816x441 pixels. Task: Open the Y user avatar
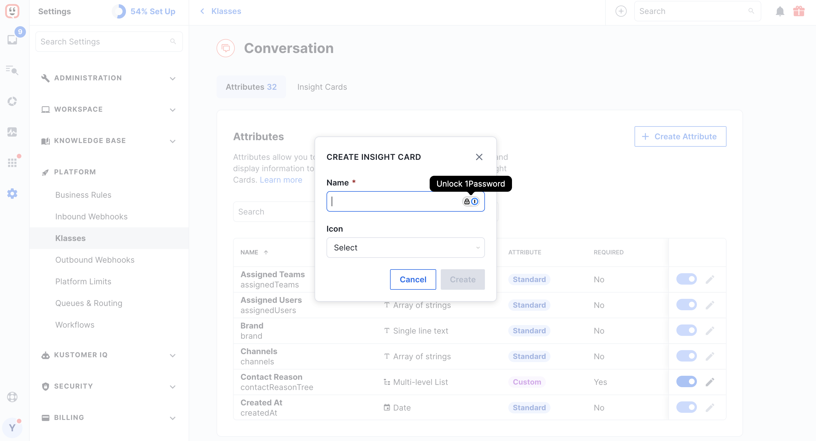12,428
